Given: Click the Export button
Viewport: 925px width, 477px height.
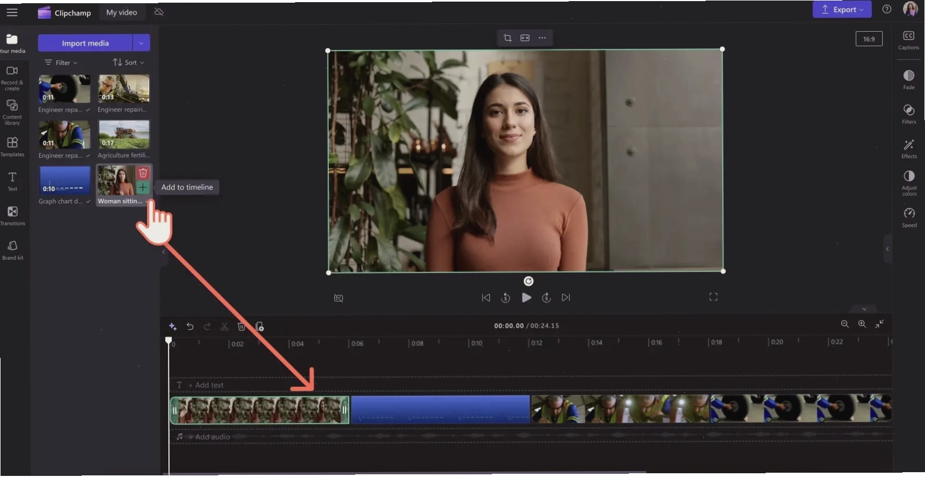Looking at the screenshot, I should pos(842,10).
